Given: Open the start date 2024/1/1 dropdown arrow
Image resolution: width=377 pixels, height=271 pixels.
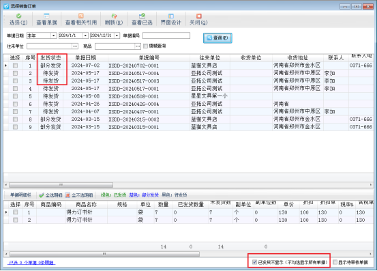Looking at the screenshot, I should [85, 35].
